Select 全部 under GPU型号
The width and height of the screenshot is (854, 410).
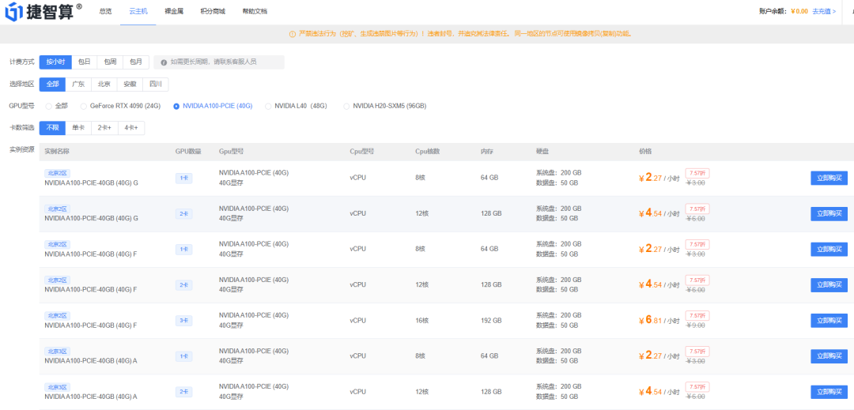pyautogui.click(x=49, y=106)
